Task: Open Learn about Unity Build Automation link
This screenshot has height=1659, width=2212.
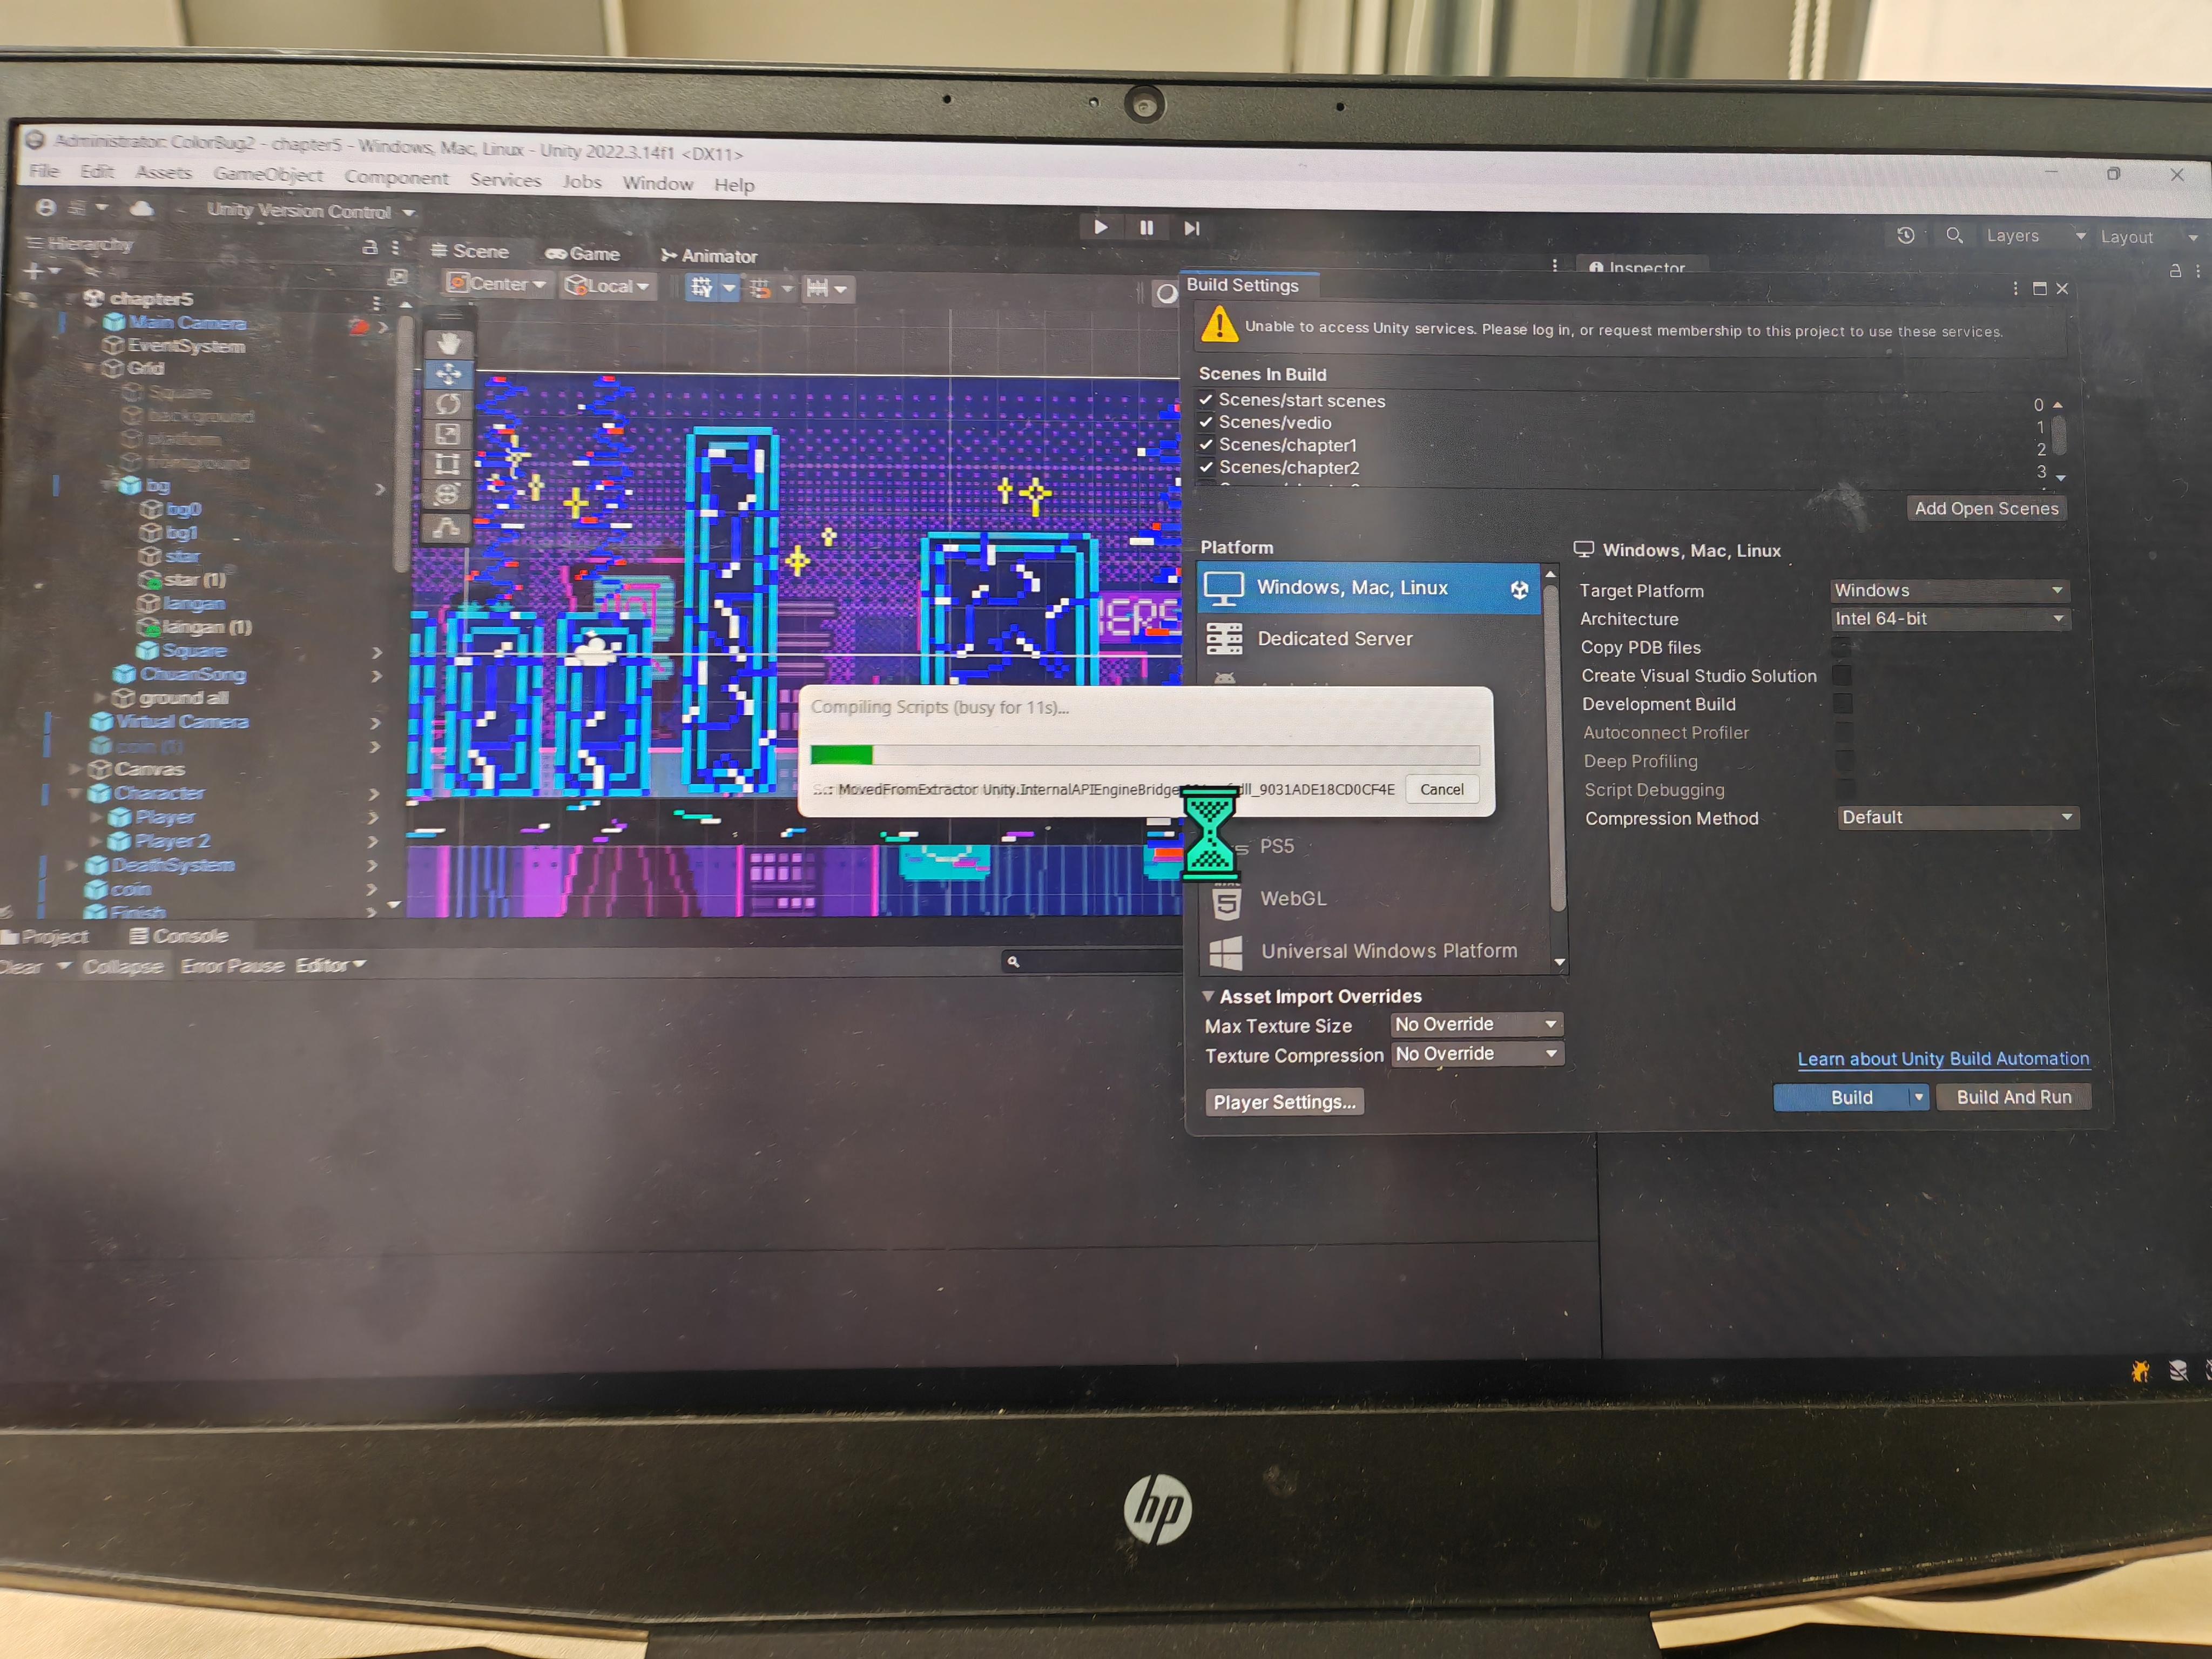Action: (1942, 1058)
